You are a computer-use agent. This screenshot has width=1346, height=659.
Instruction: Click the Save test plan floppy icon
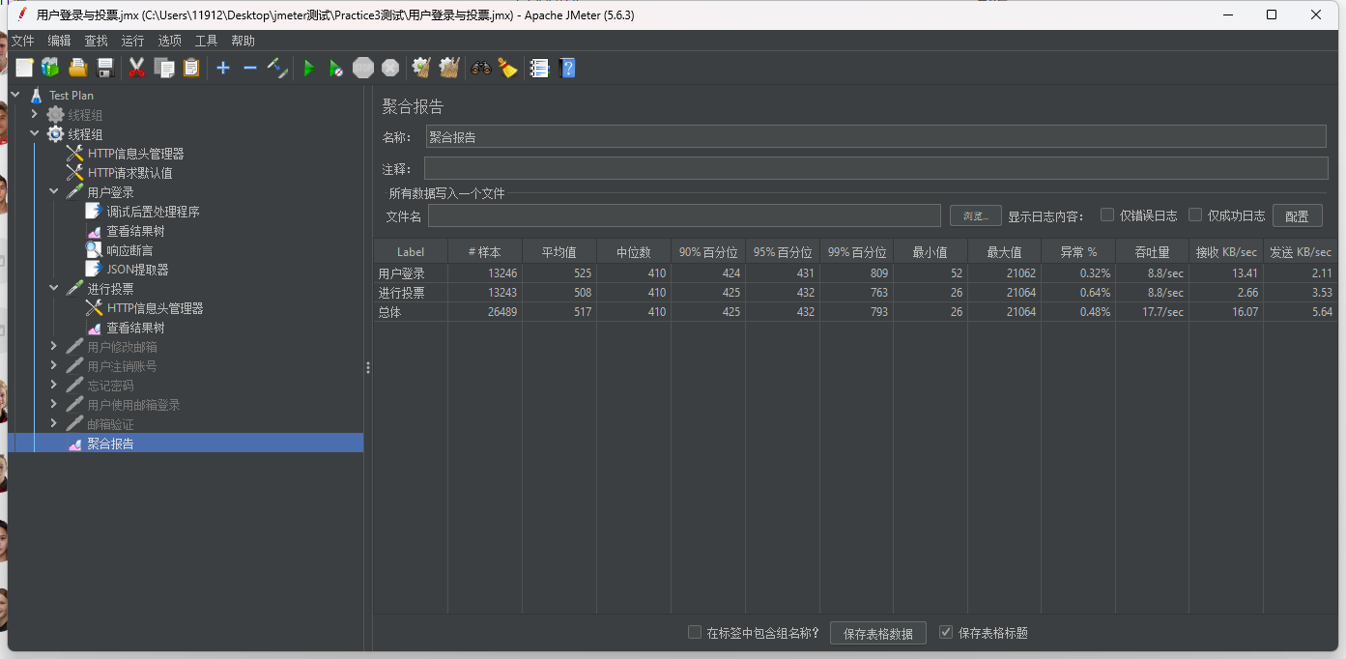(105, 68)
